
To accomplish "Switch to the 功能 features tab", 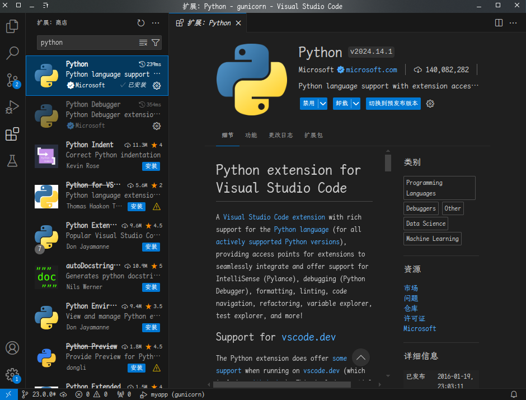I will (x=251, y=136).
